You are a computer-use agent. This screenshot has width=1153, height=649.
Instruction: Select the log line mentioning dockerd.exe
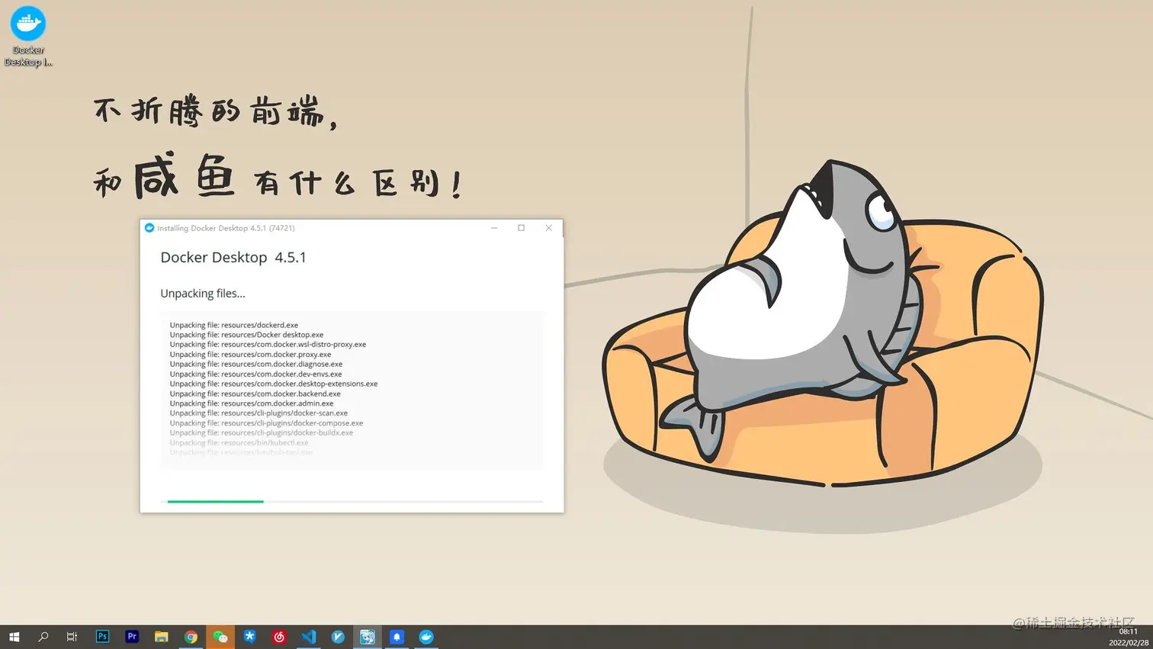click(233, 325)
